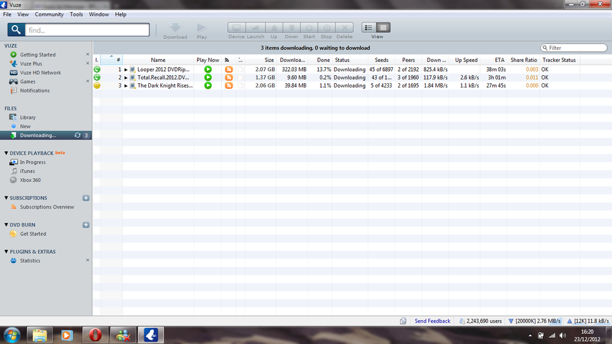Collapse the Subscriptions section
This screenshot has height=344, width=612.
(6, 198)
